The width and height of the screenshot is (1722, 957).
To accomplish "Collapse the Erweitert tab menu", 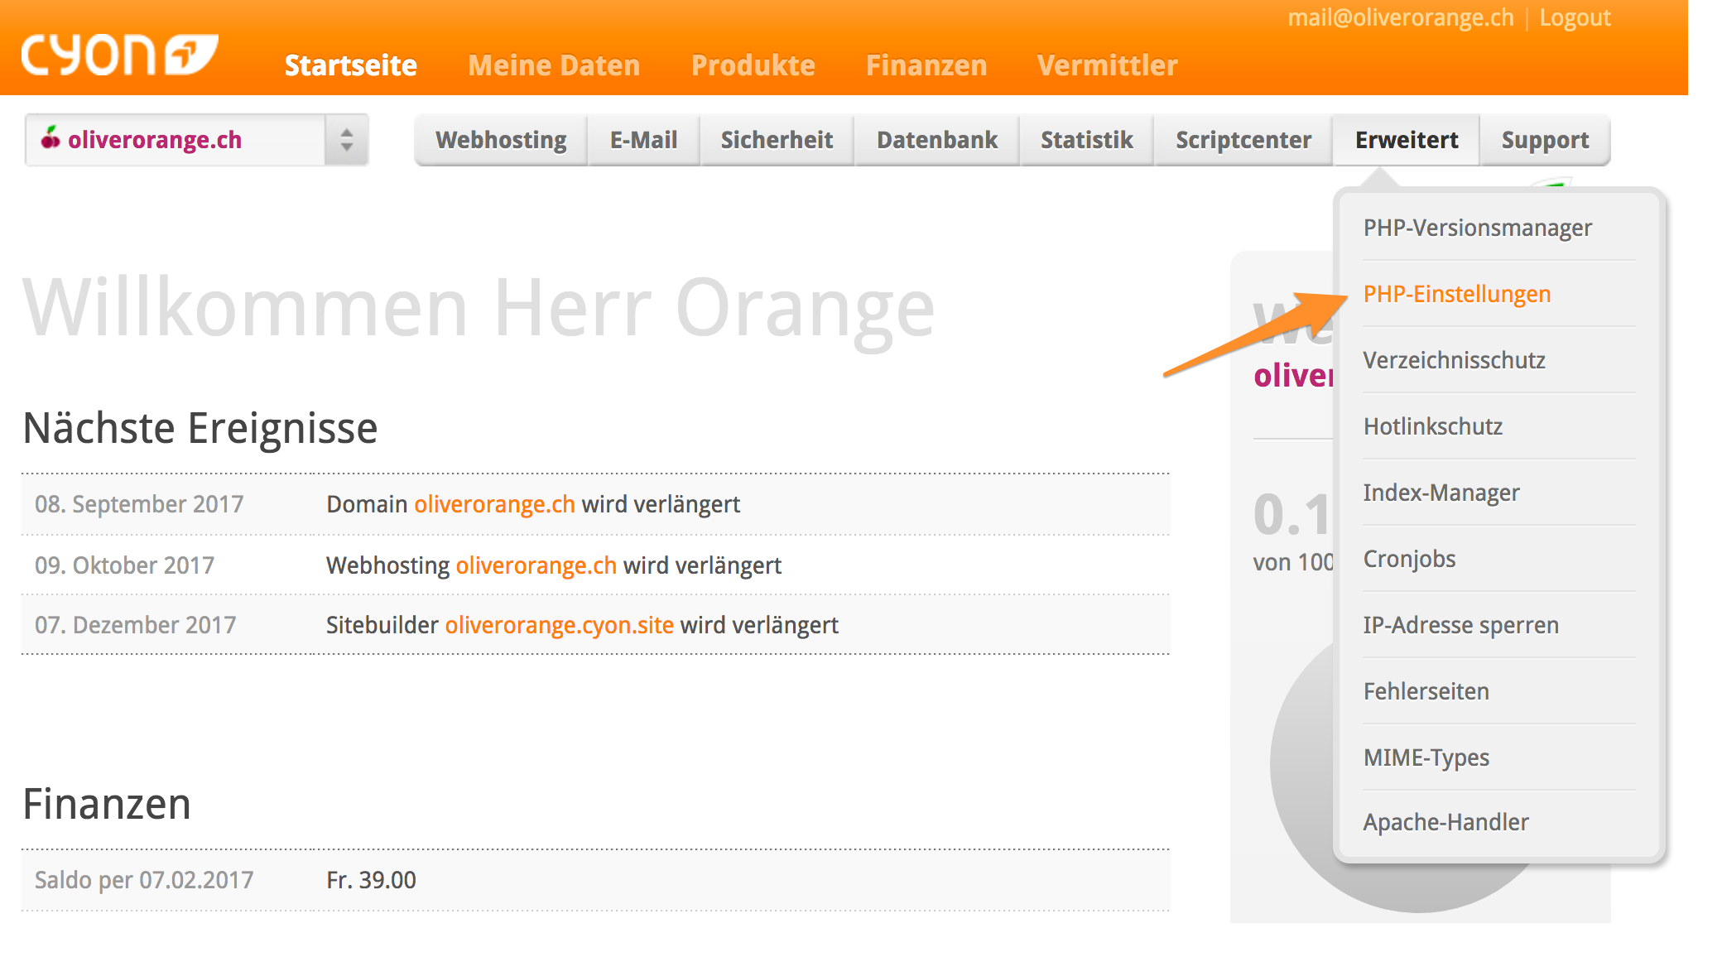I will (1407, 140).
